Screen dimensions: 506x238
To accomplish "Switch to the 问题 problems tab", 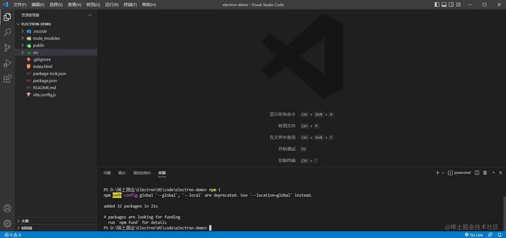I will click(x=107, y=173).
